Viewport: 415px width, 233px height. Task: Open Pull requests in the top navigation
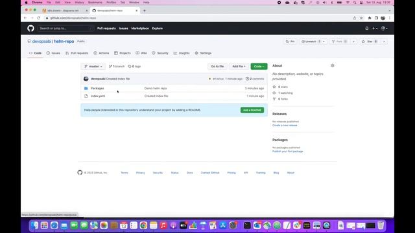coord(106,28)
